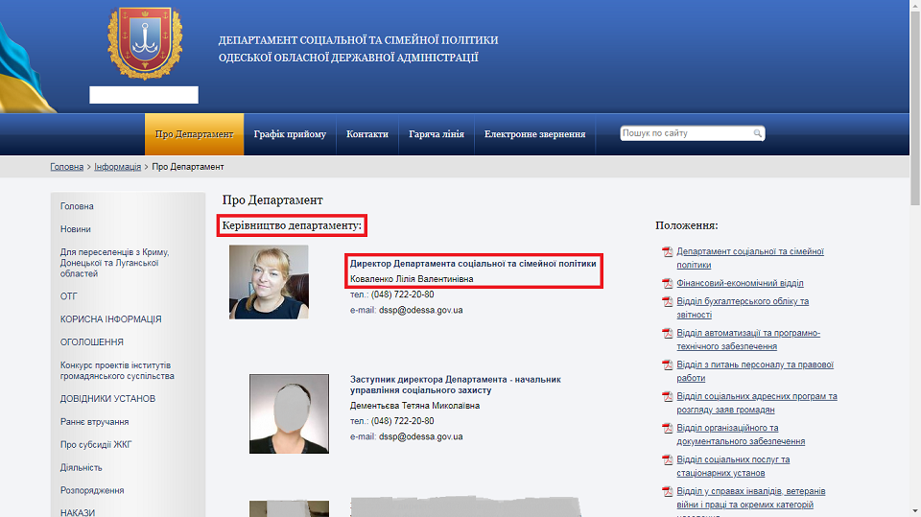Select Електронне звернення in the navigation bar
This screenshot has height=517, width=921.
click(x=534, y=134)
